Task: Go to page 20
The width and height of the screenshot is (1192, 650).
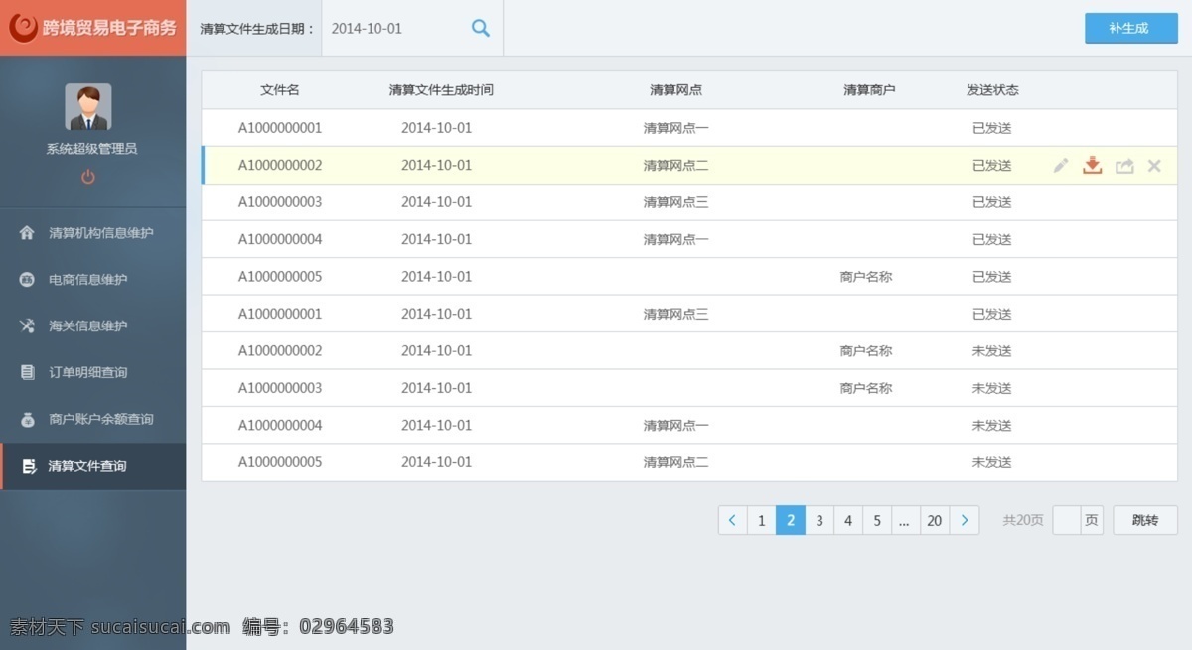Action: [935, 520]
